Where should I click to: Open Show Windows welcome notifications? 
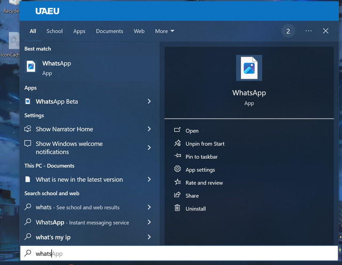(89, 148)
